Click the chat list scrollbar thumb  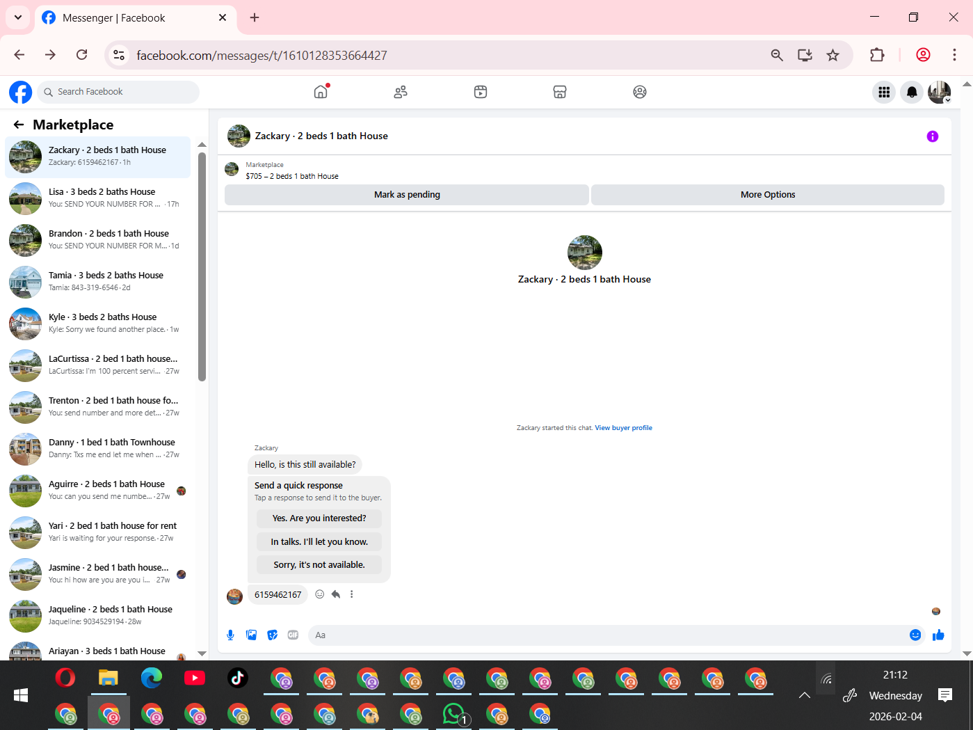click(x=202, y=267)
